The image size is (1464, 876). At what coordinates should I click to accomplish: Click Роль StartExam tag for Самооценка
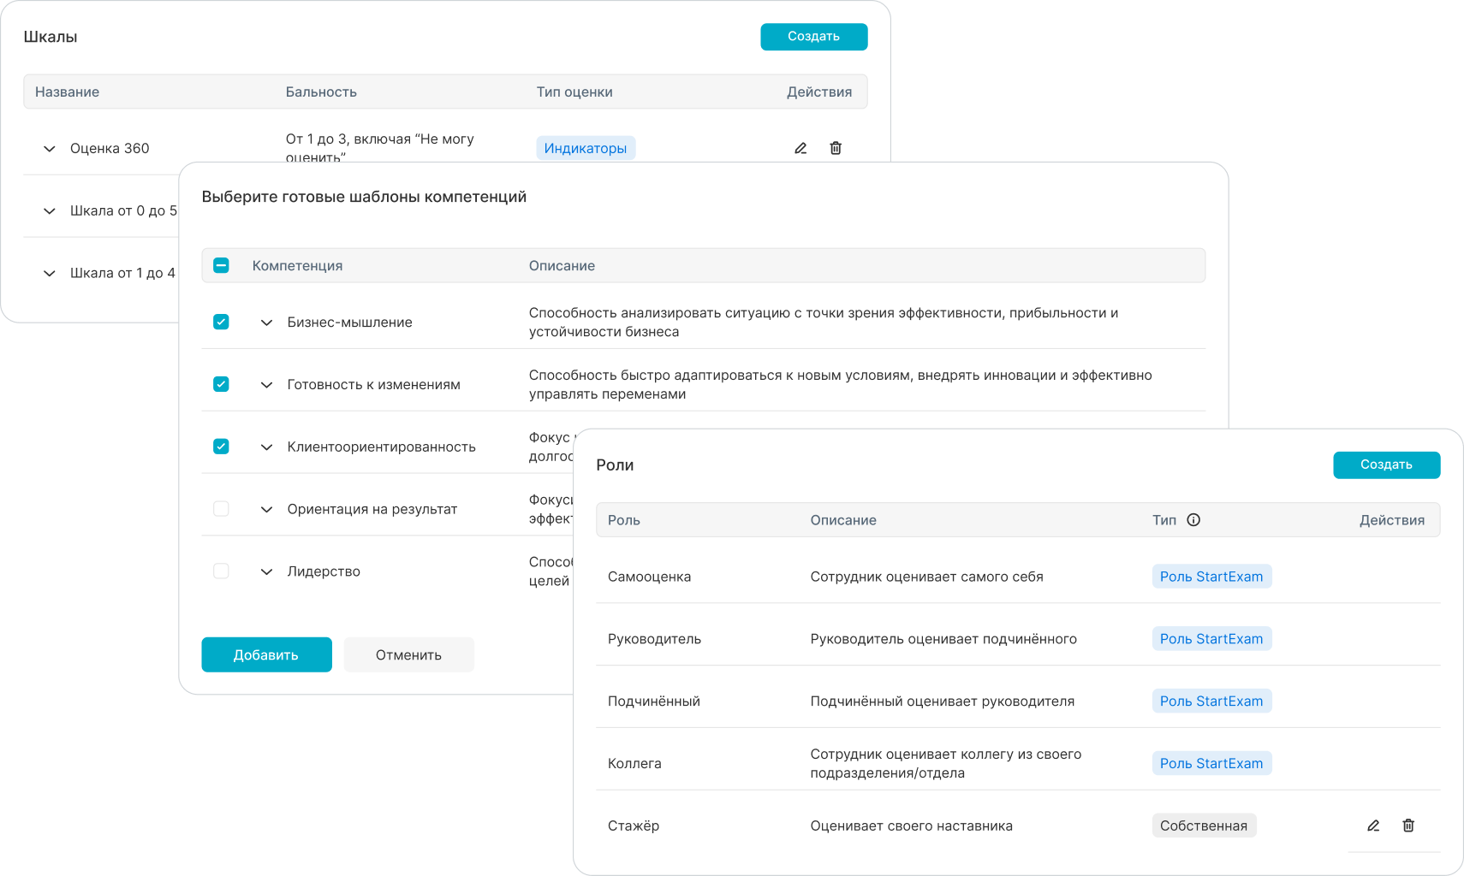coord(1211,577)
